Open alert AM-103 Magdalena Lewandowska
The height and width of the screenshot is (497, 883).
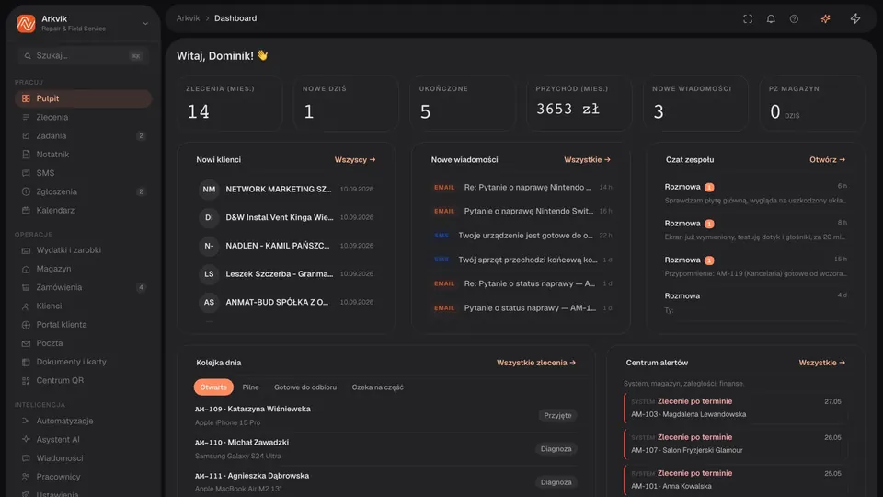click(x=736, y=408)
